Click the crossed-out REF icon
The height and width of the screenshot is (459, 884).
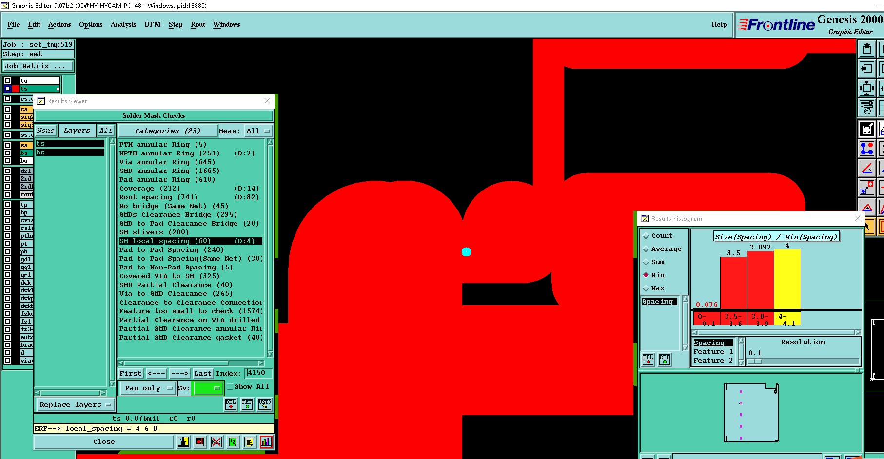point(216,442)
